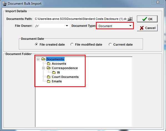The image size is (166, 131).
Task: Click the Documents Path text field
Action: click(81, 19)
